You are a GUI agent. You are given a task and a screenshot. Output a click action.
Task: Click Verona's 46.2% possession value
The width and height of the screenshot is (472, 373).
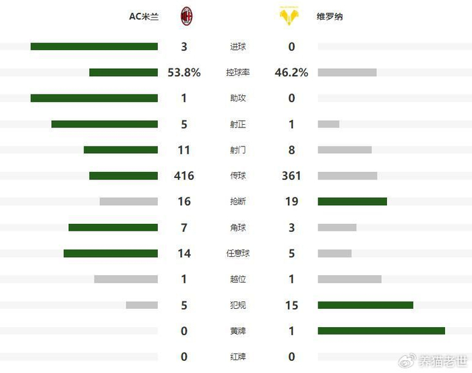(x=291, y=73)
